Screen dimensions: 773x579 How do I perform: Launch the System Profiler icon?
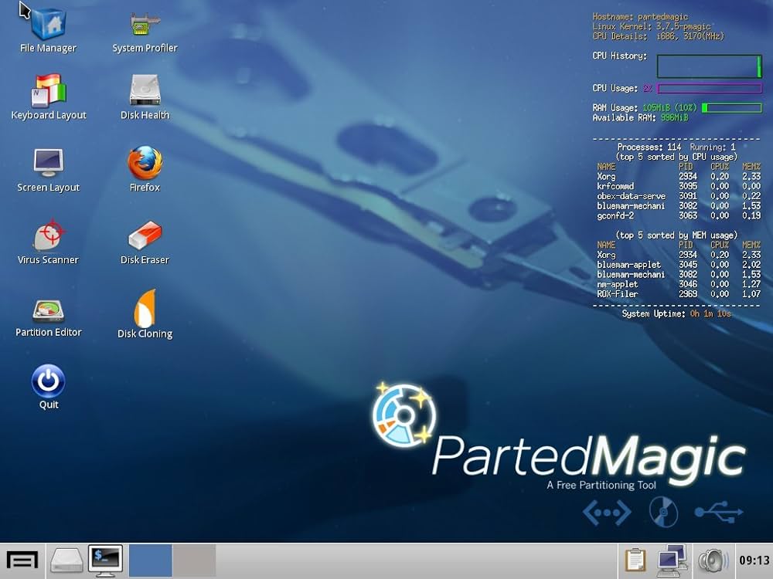pyautogui.click(x=145, y=25)
